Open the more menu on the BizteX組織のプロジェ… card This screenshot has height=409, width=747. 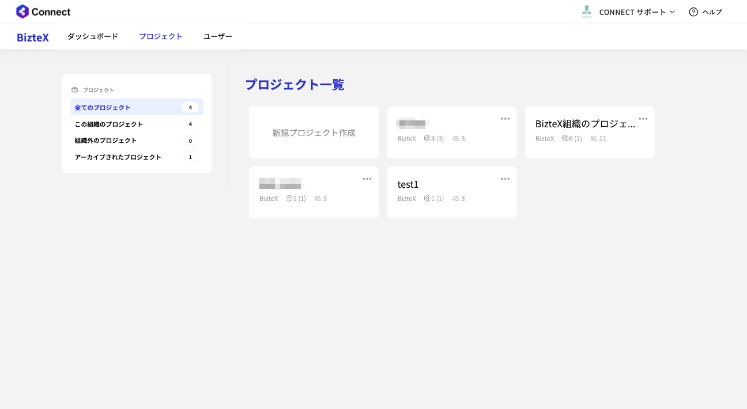(x=643, y=119)
